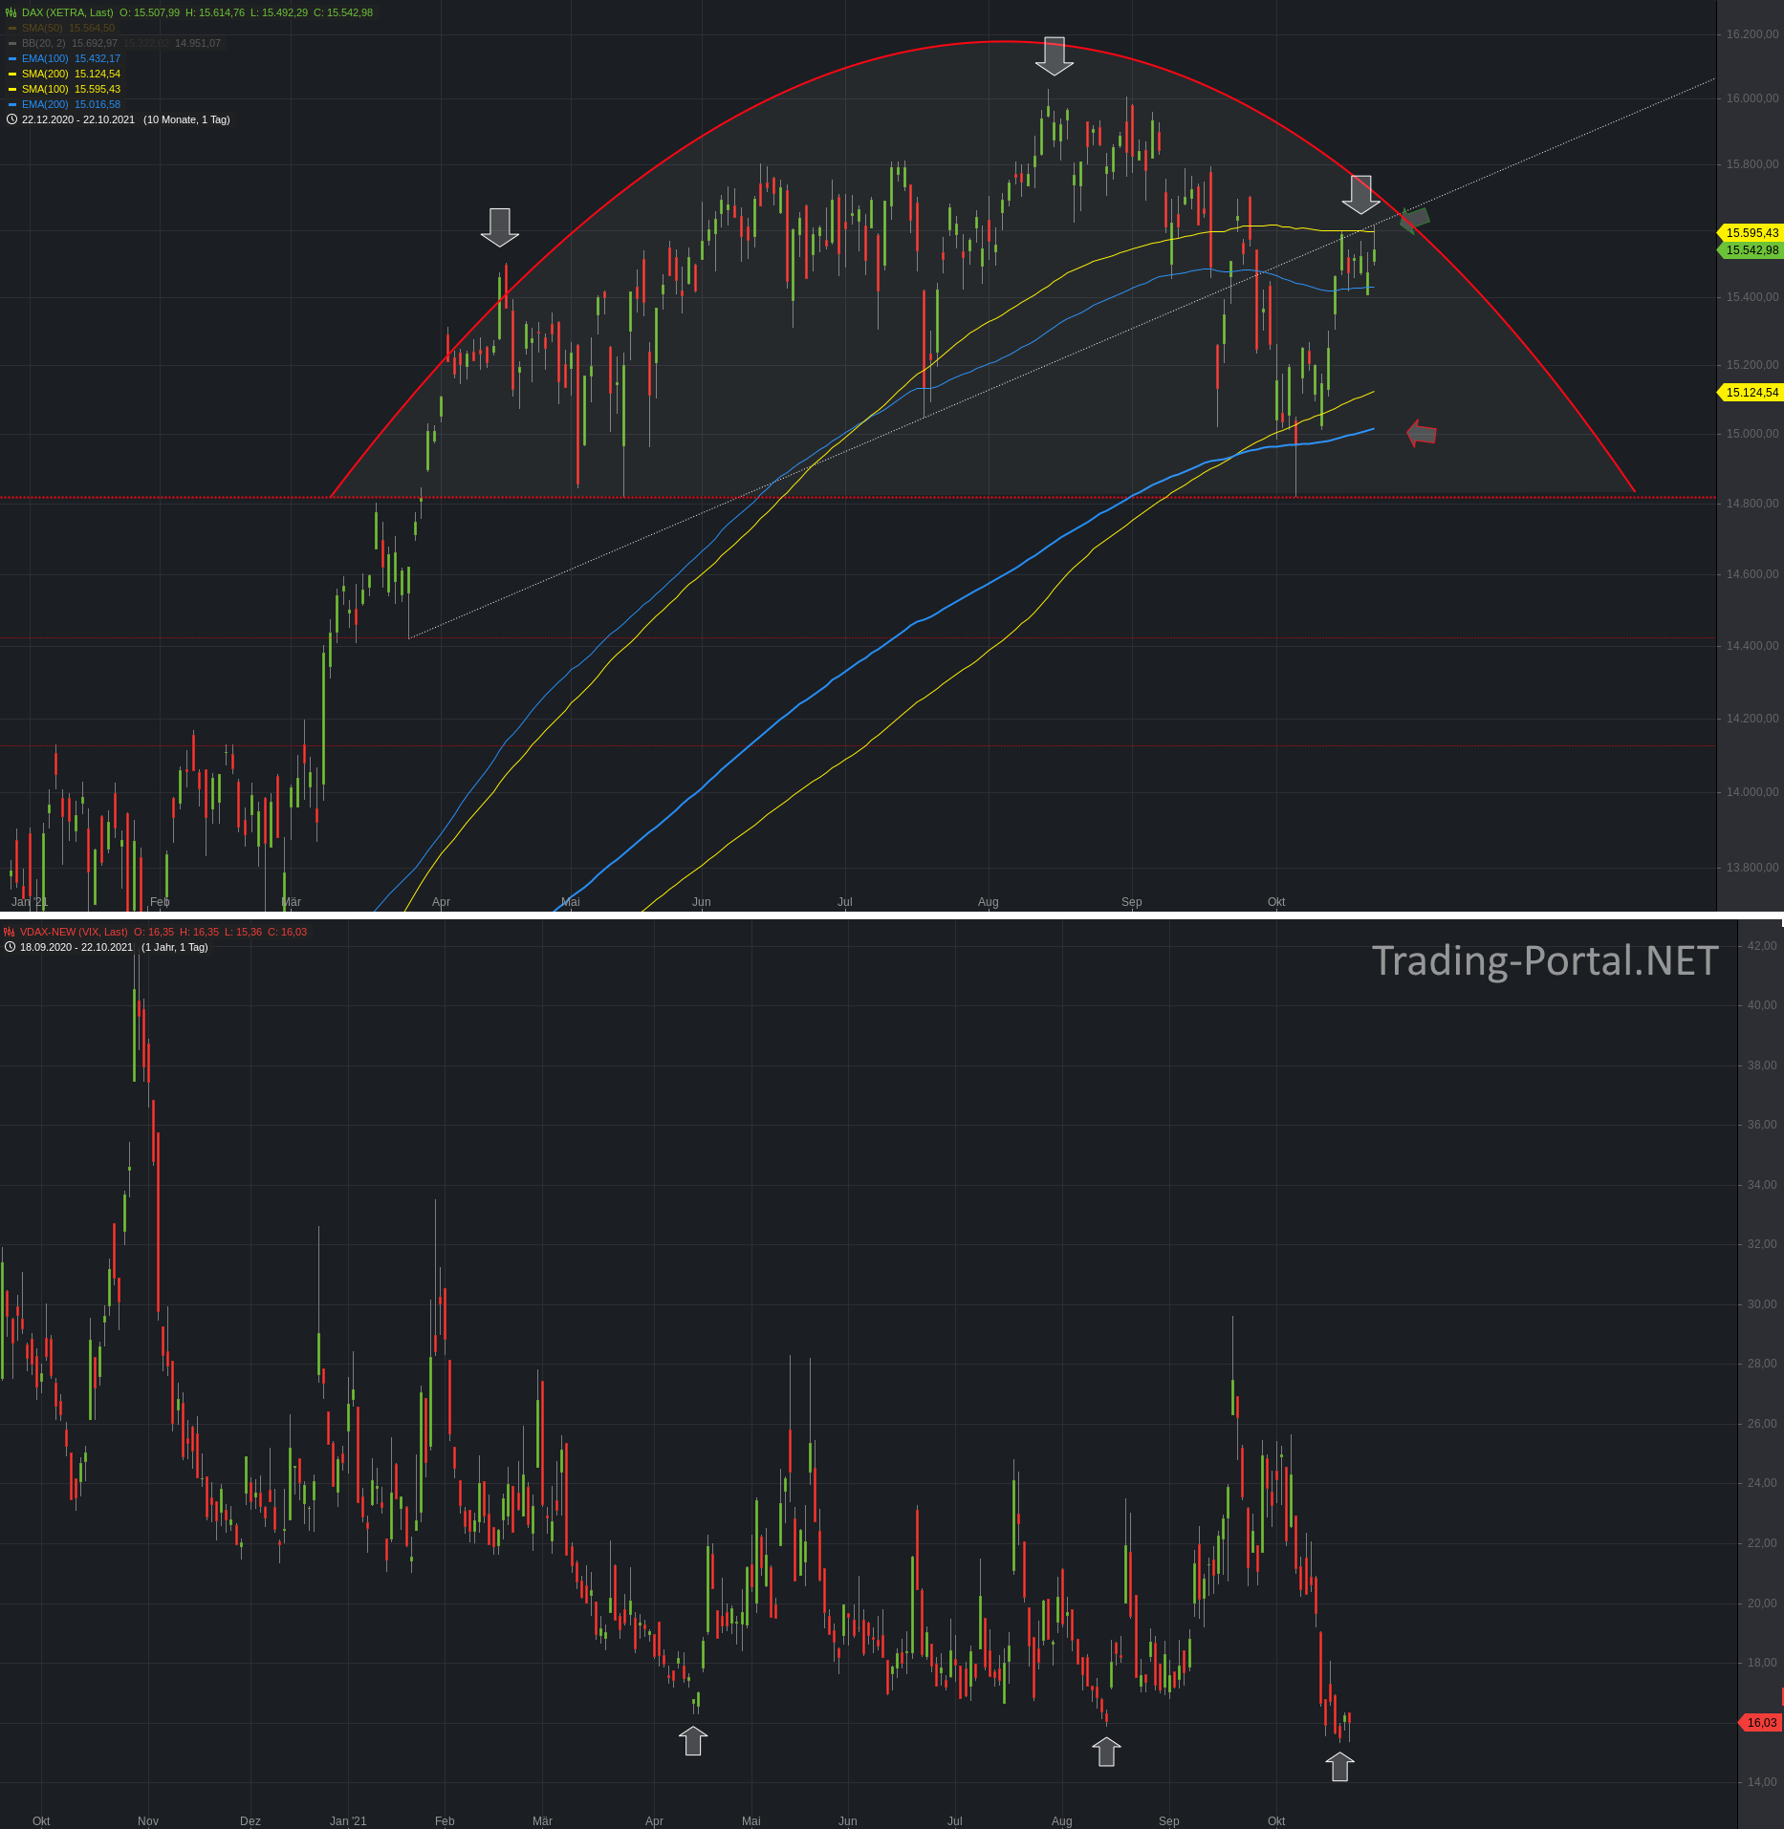Click the green 15.542,98 last price tag

point(1751,250)
